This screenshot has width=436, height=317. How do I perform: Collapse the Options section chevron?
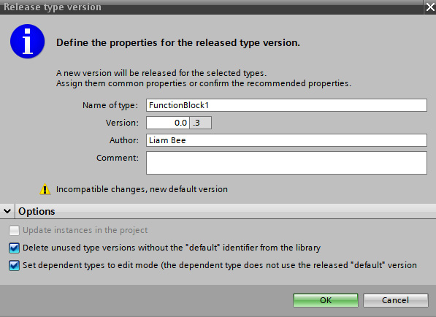pyautogui.click(x=7, y=211)
